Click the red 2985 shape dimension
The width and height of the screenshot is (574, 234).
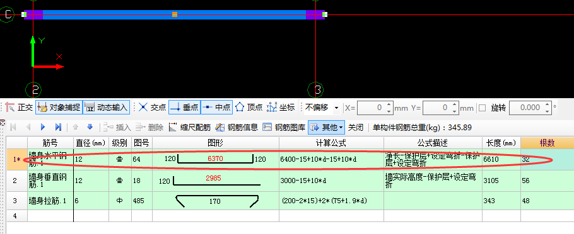pyautogui.click(x=213, y=179)
